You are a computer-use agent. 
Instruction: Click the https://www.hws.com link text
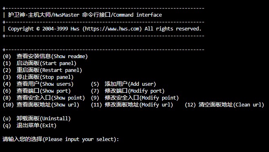112,28
